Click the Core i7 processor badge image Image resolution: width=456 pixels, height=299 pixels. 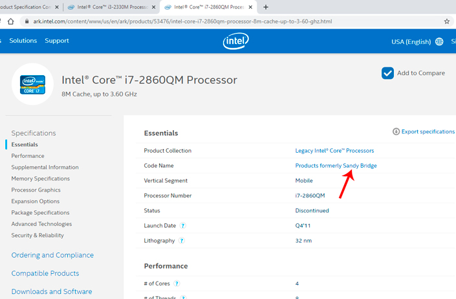coord(32,84)
